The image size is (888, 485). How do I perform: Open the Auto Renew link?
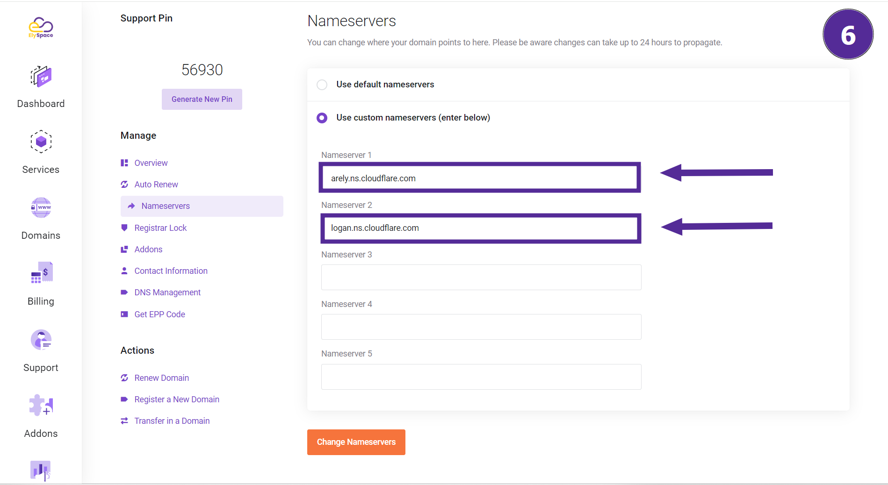156,185
